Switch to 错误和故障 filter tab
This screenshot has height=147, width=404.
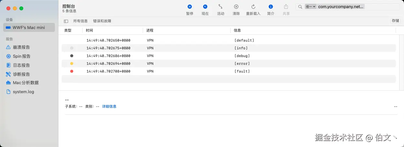click(x=102, y=21)
